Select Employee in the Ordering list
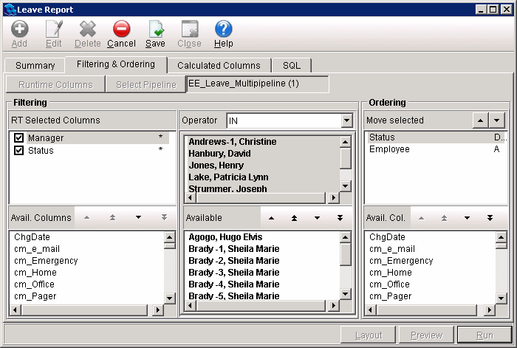 [x=389, y=149]
